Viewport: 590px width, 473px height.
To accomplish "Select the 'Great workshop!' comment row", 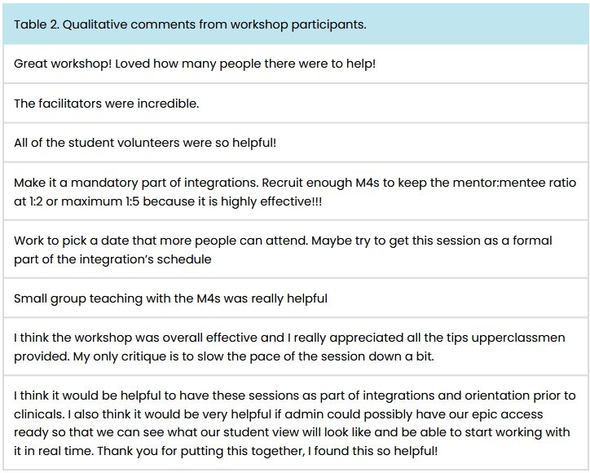I will [296, 64].
